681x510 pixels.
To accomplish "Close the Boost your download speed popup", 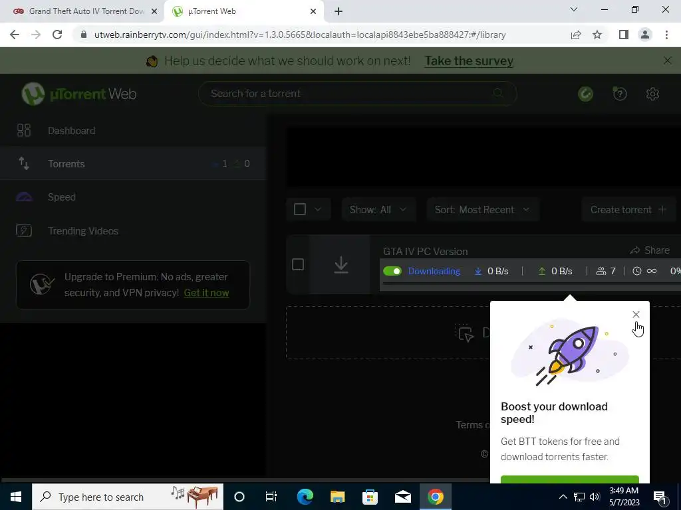I will (x=636, y=314).
